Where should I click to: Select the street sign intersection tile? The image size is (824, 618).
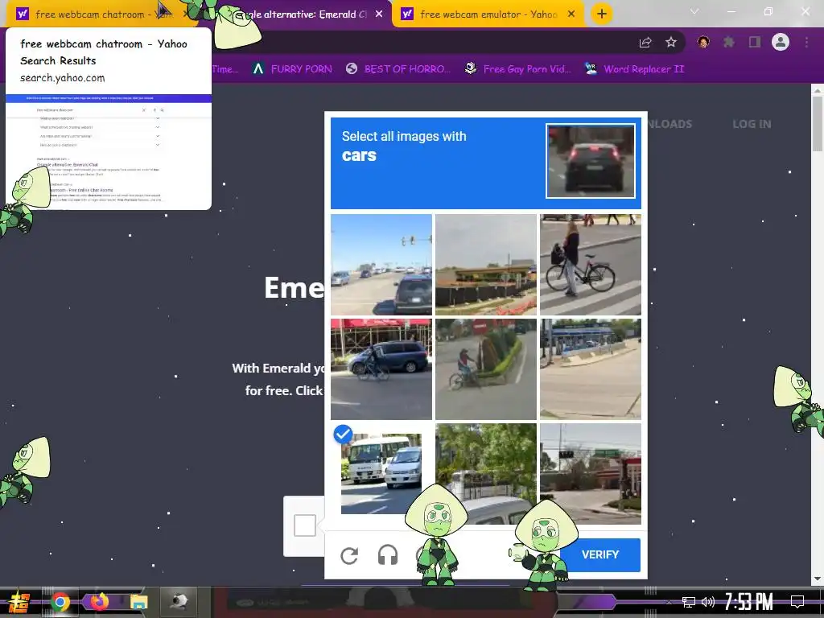591,474
